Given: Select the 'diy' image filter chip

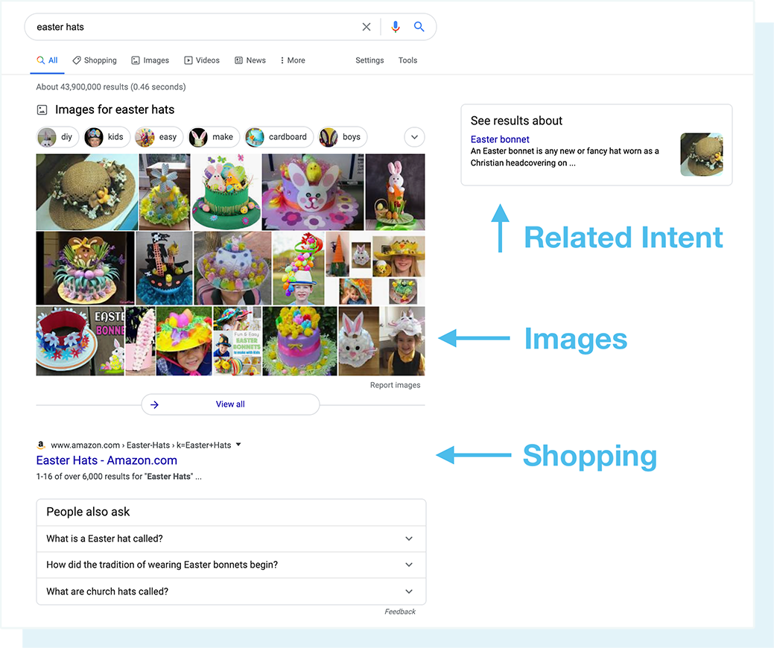Looking at the screenshot, I should [57, 137].
